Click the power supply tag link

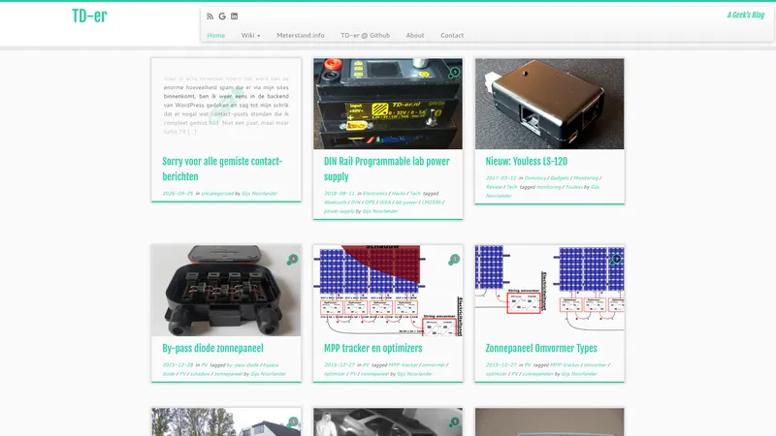(x=339, y=211)
